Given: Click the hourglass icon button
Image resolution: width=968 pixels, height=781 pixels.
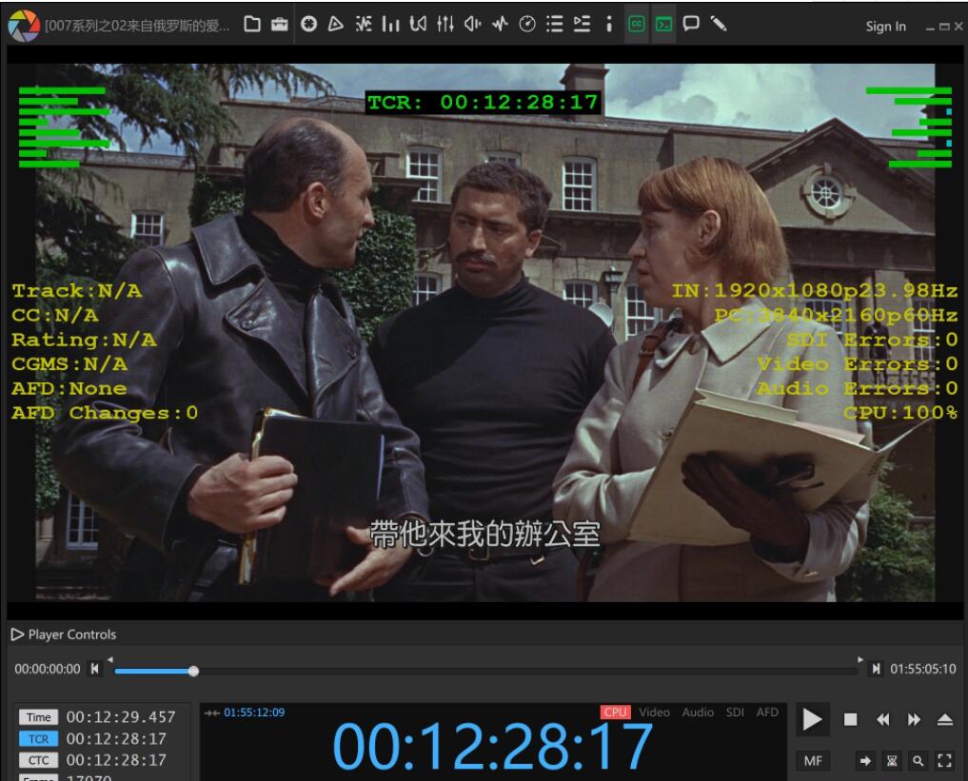Looking at the screenshot, I should tap(892, 761).
